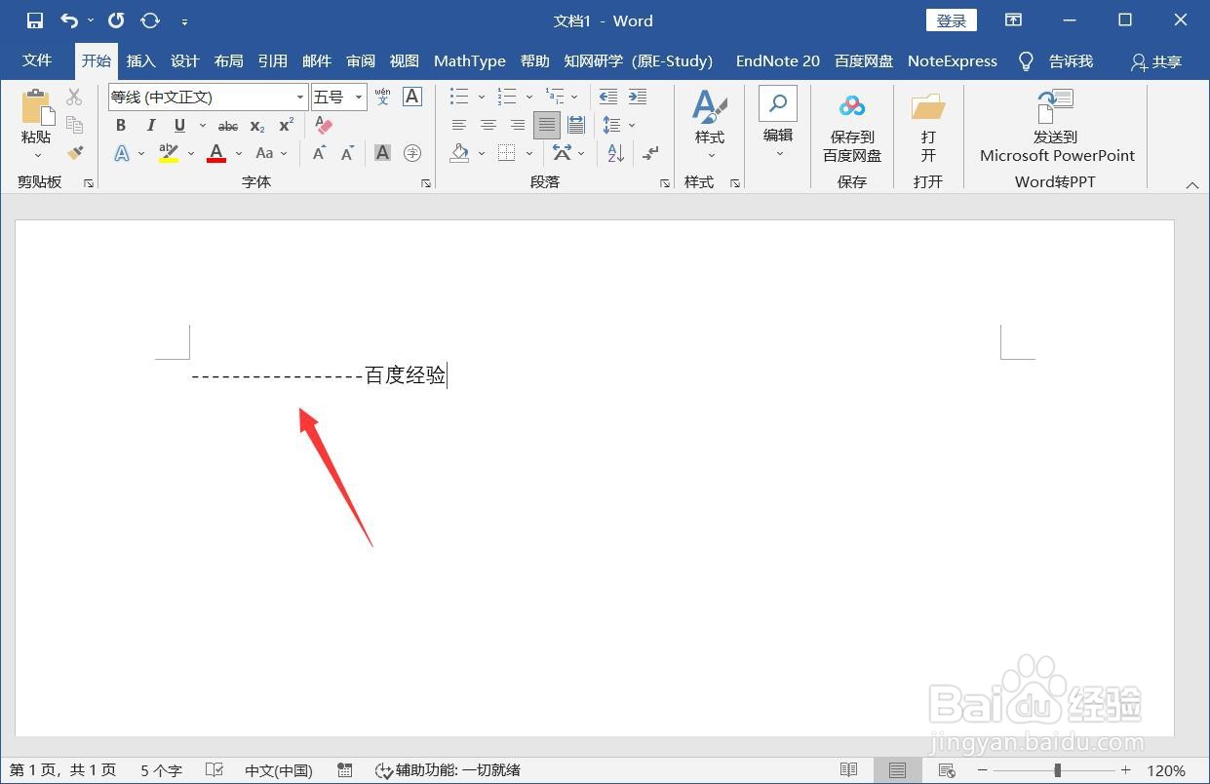The image size is (1210, 784).
Task: Click Send to Microsoft PowerPoint icon
Action: pos(1056,105)
